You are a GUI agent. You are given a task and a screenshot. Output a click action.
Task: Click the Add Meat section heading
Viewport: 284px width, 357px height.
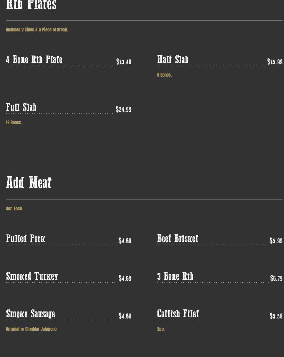click(29, 182)
